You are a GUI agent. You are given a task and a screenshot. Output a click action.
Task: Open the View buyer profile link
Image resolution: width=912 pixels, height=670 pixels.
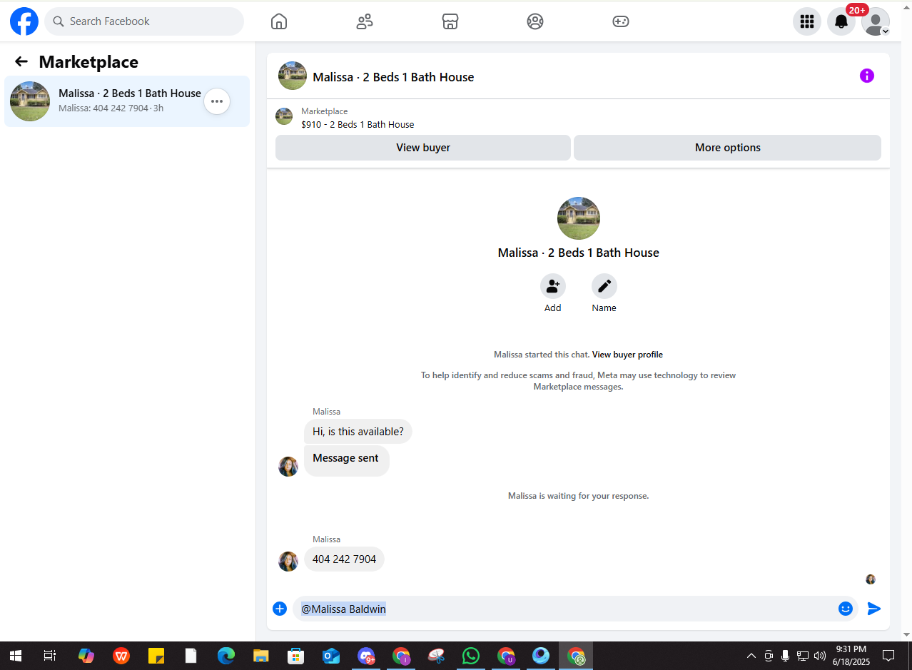(x=627, y=355)
